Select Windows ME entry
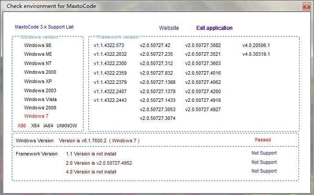314x195 pixels. (38, 54)
